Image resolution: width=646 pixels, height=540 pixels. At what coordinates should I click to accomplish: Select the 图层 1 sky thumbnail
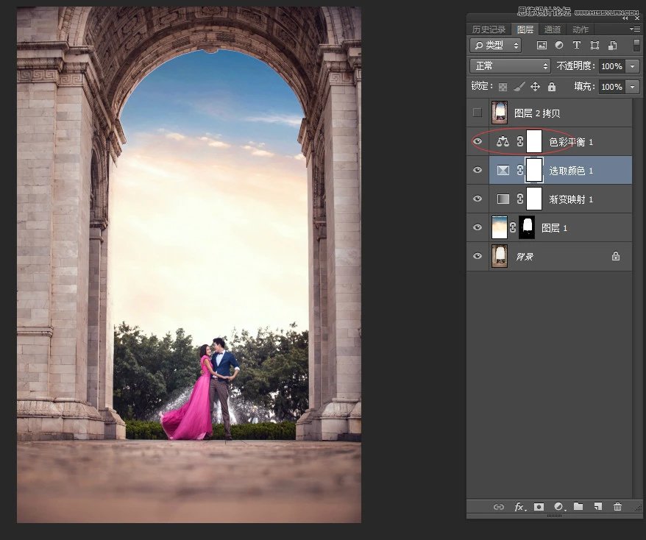[500, 227]
